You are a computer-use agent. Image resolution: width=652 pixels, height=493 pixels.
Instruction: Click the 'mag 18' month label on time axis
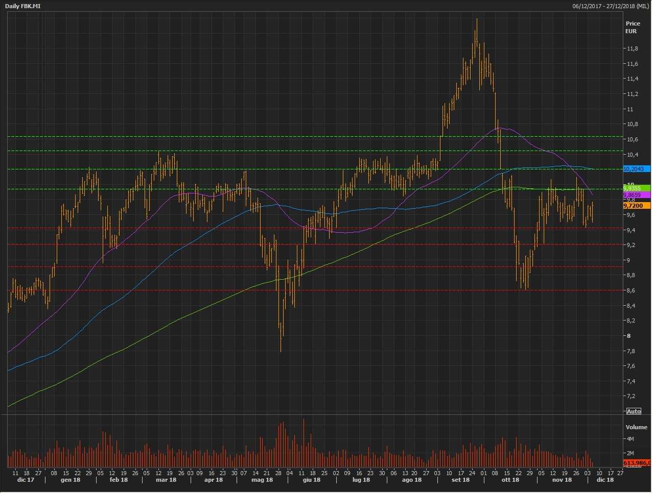tap(262, 480)
